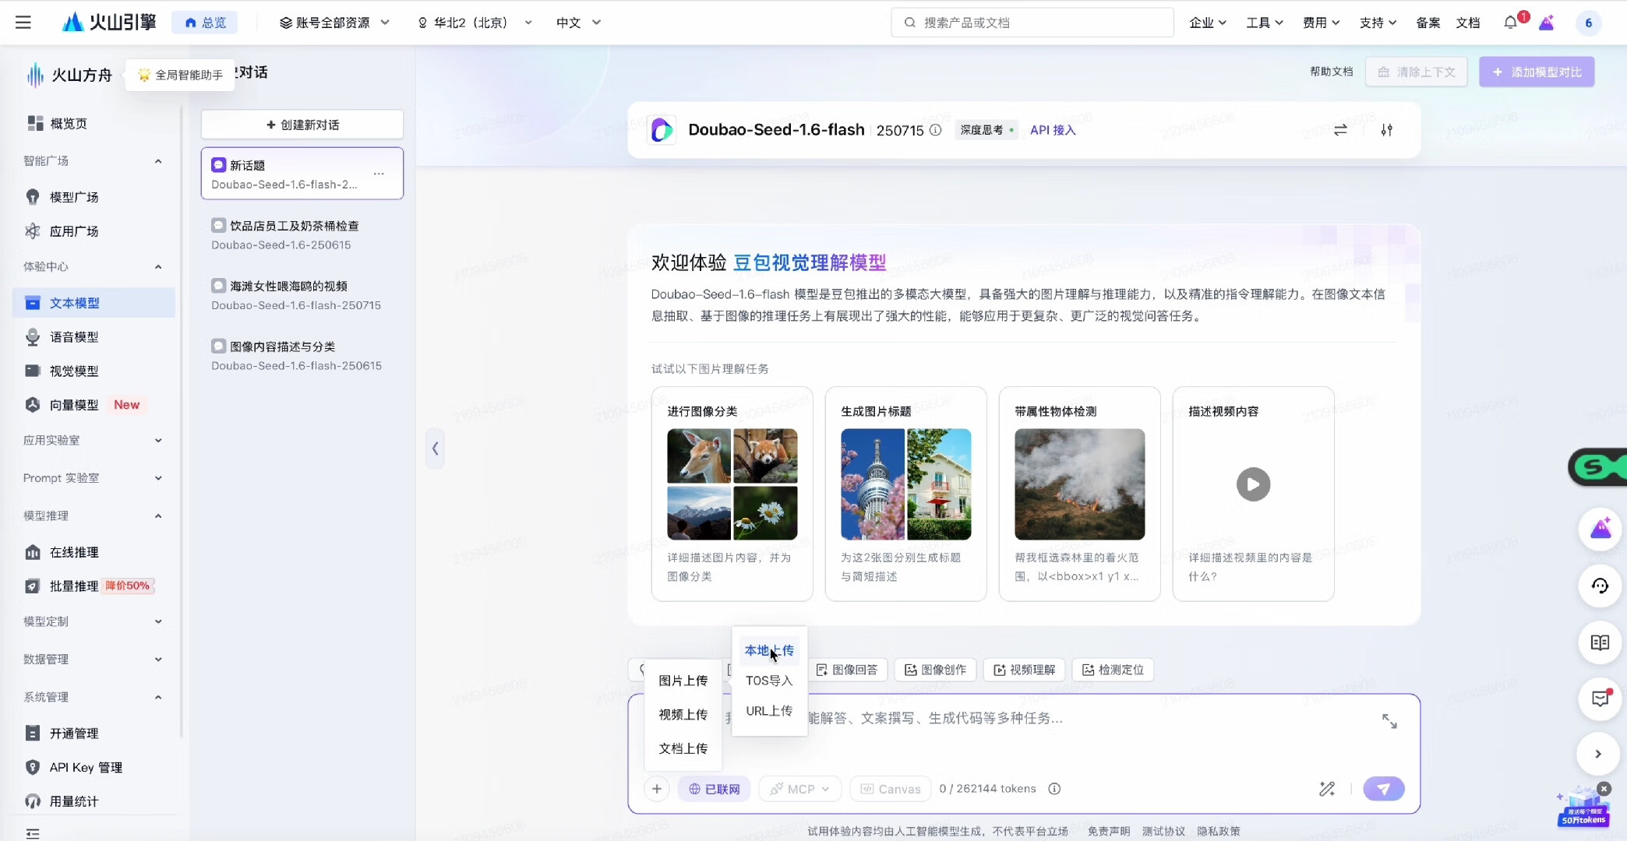Open the hamburger menu at top left
Image resolution: width=1627 pixels, height=841 pixels.
tap(23, 23)
